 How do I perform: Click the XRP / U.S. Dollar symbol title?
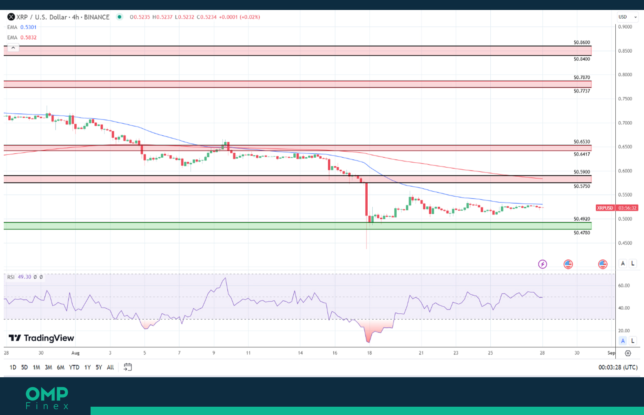42,17
